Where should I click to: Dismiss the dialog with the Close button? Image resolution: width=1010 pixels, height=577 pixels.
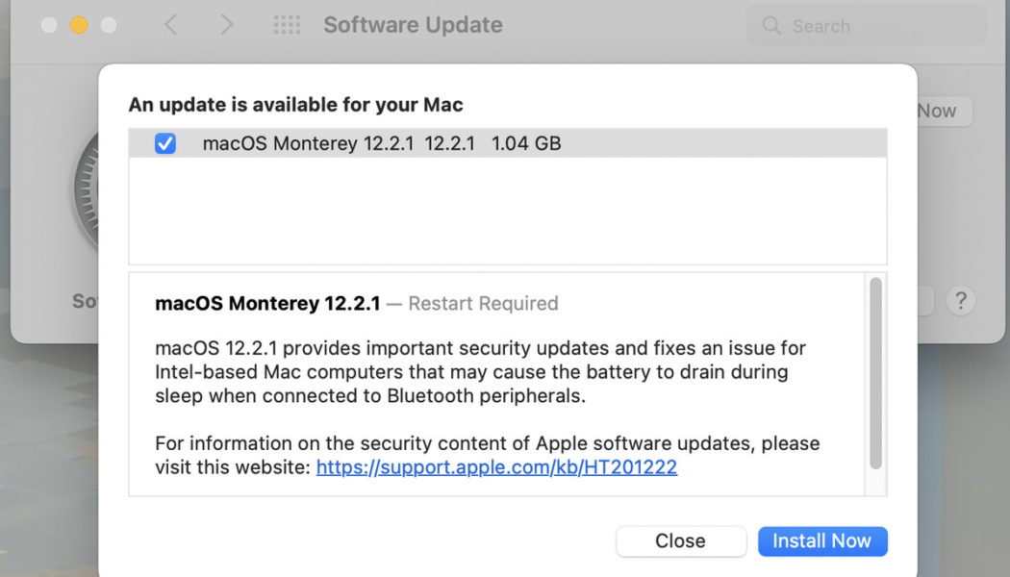[681, 540]
